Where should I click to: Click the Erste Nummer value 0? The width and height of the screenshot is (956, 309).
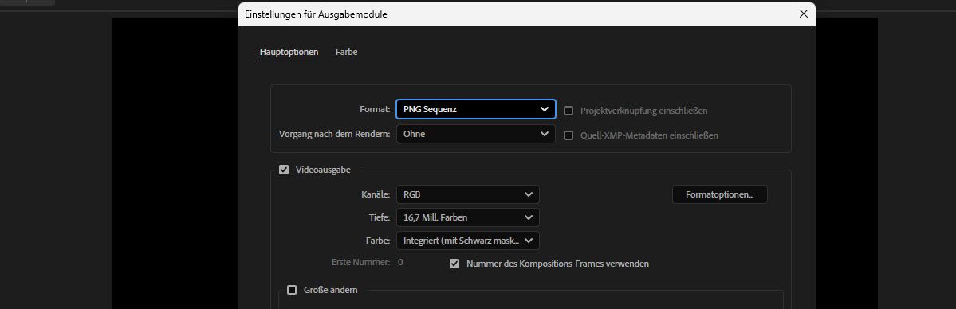[x=400, y=263]
